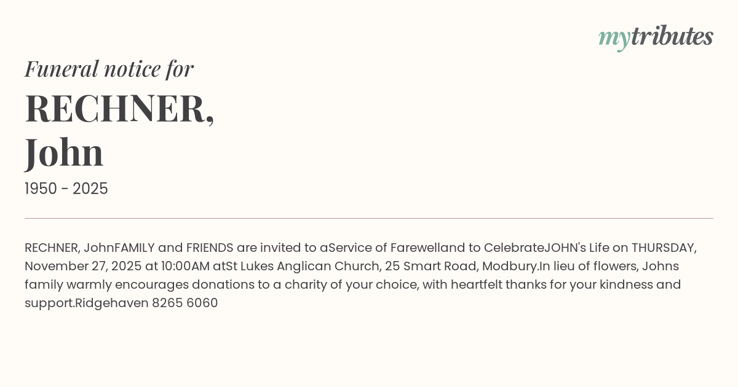Click the Ridgehaven phone number 8265 6060

tap(184, 303)
